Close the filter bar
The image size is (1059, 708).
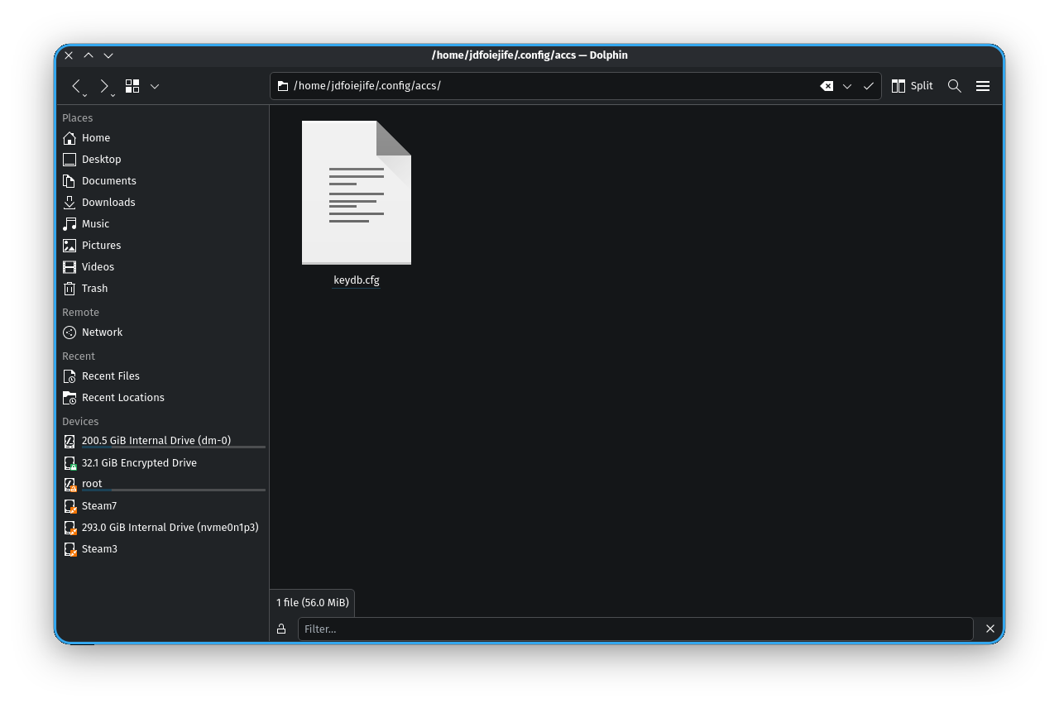(990, 629)
